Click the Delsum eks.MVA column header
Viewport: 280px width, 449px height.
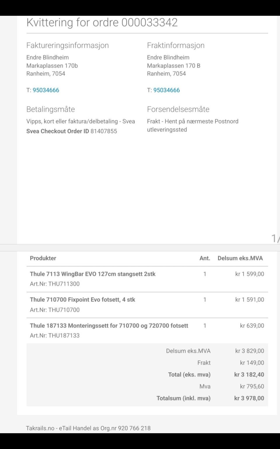pyautogui.click(x=240, y=258)
